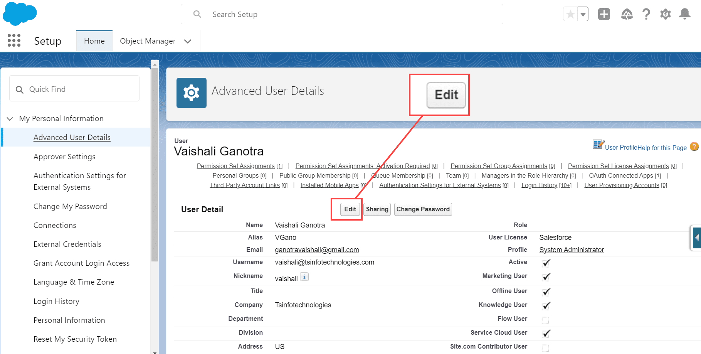Screen dimensions: 701x354
Task: Focus the Search Setup field
Action: click(x=342, y=14)
